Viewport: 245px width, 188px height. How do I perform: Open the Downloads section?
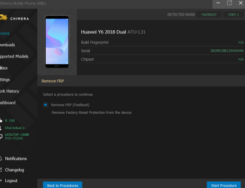point(7,45)
